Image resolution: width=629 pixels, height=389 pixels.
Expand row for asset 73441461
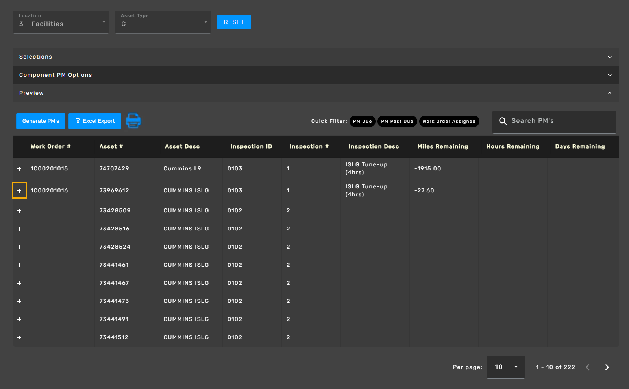click(19, 265)
